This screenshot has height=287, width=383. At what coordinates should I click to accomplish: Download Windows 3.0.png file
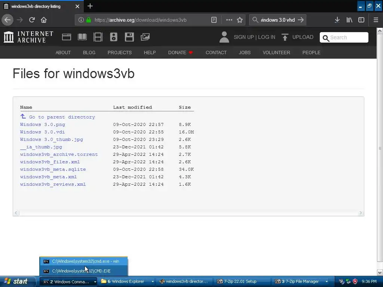(x=43, y=124)
